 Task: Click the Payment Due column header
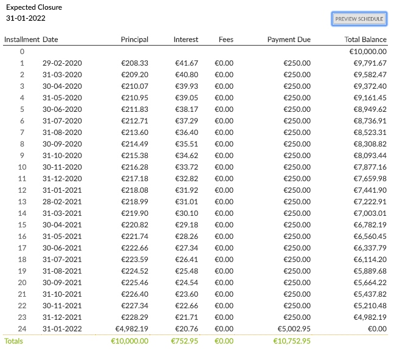point(289,40)
